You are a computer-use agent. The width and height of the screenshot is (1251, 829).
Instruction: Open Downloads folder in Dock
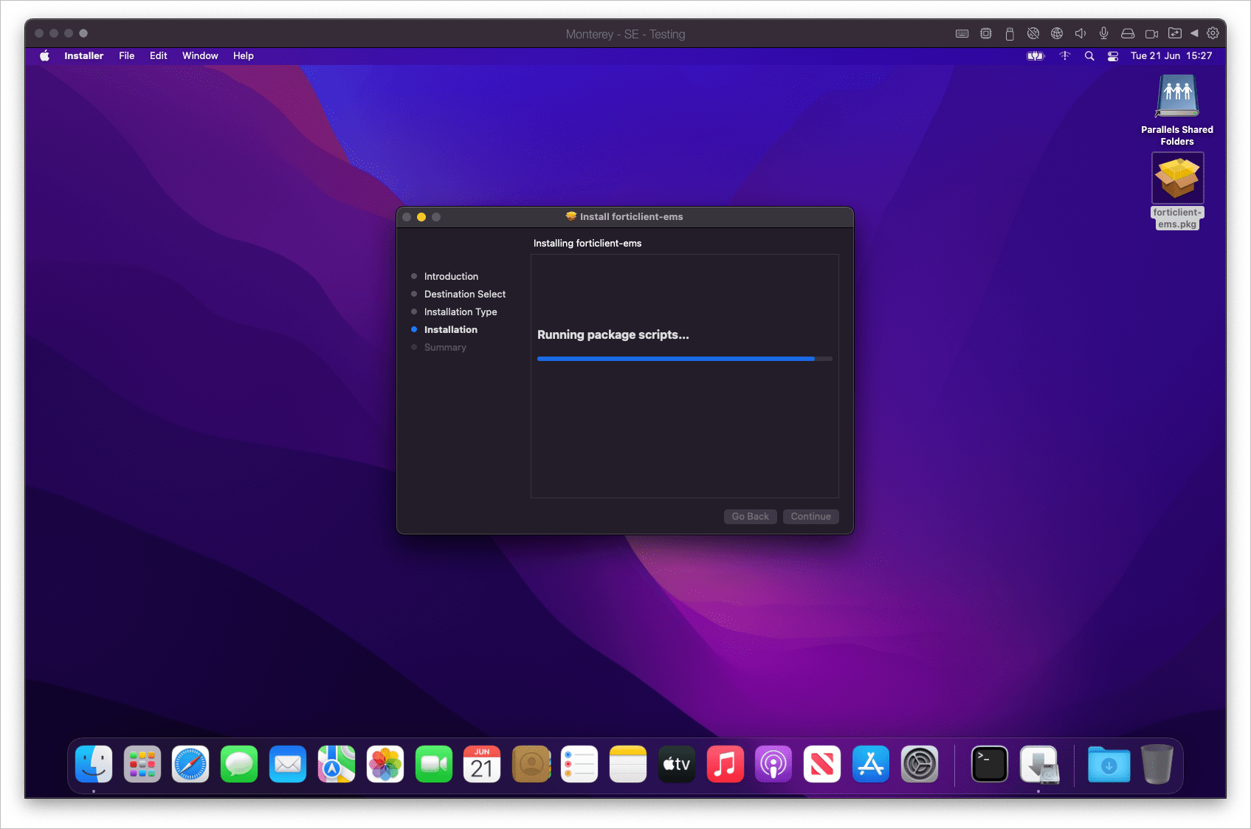[1109, 764]
